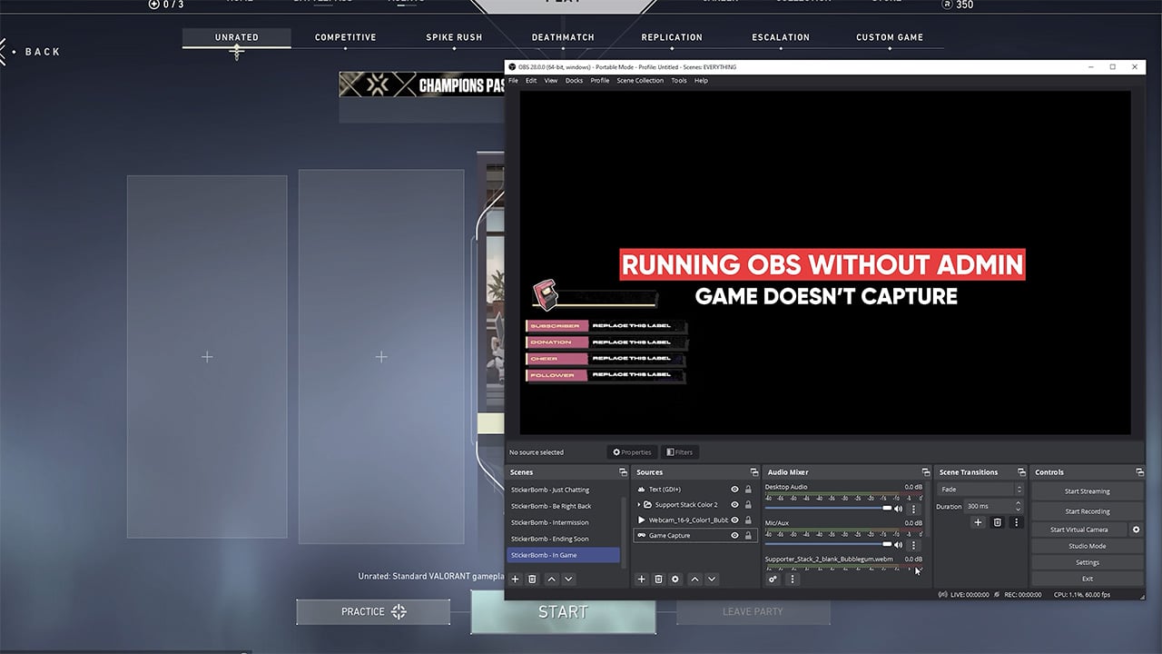
Task: Pop out the Sources dock
Action: (x=753, y=472)
